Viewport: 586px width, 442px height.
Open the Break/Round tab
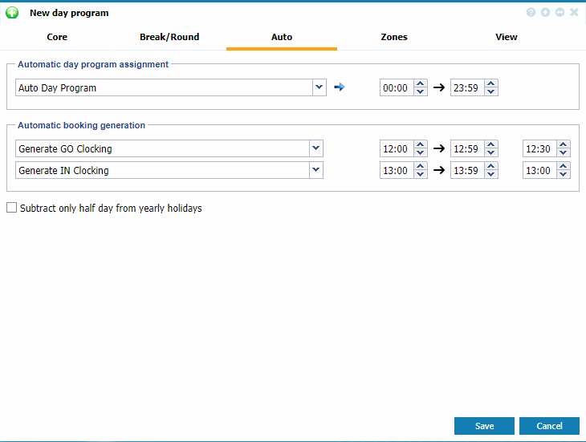pyautogui.click(x=169, y=37)
